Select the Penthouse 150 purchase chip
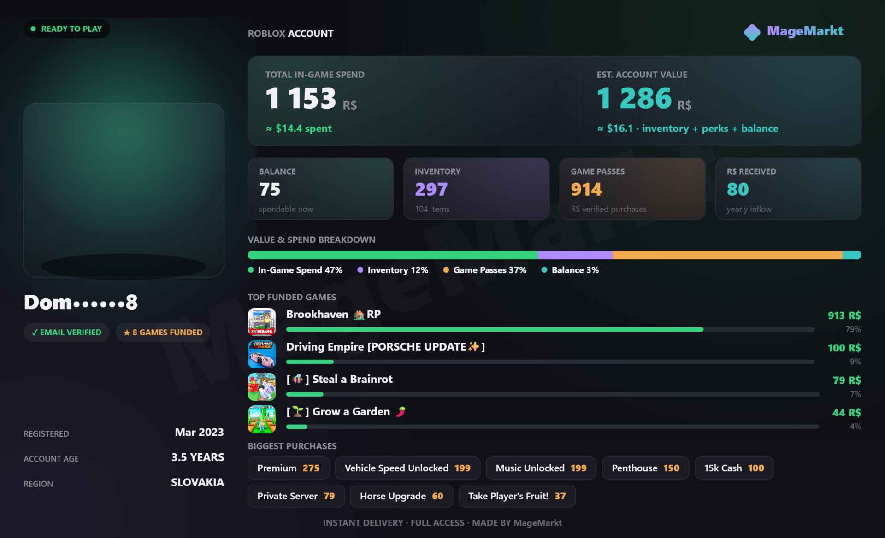 (646, 468)
